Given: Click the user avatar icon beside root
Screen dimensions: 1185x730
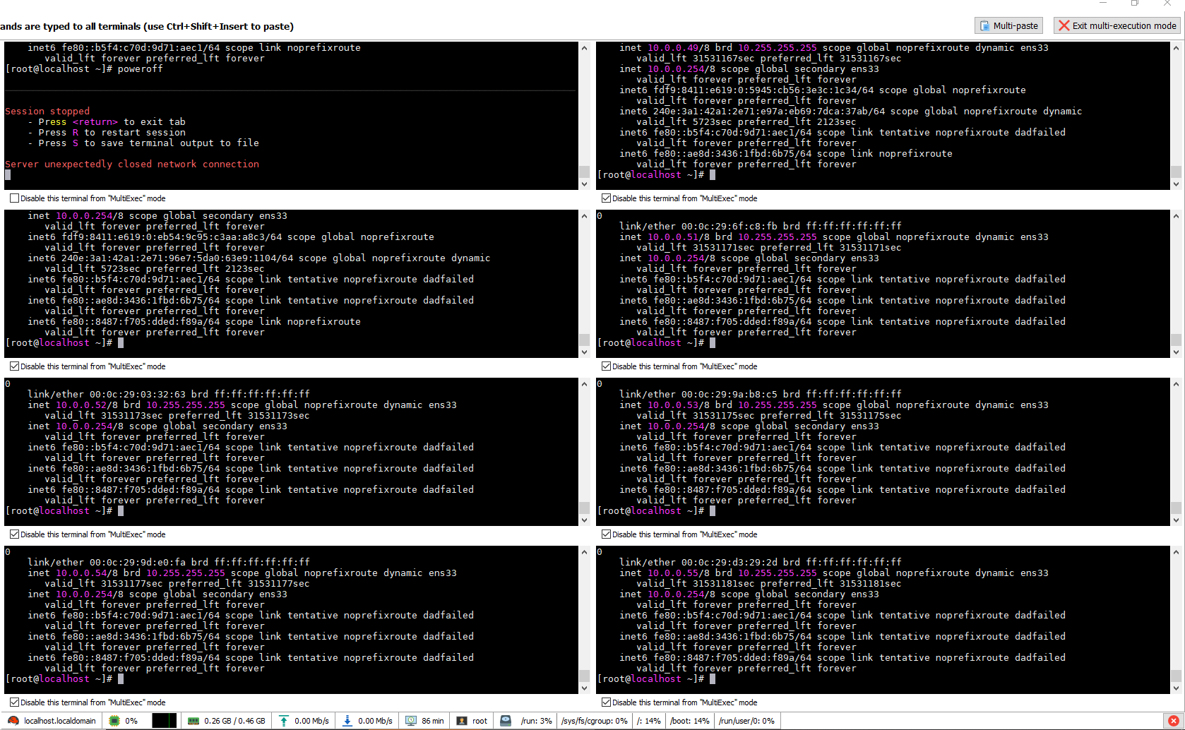Looking at the screenshot, I should tap(462, 721).
